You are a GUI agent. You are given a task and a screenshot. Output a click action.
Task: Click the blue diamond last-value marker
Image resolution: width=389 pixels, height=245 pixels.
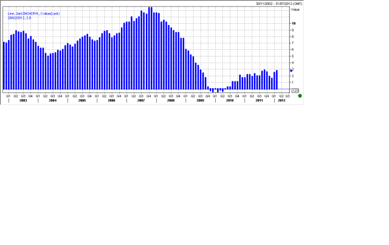(291, 71)
